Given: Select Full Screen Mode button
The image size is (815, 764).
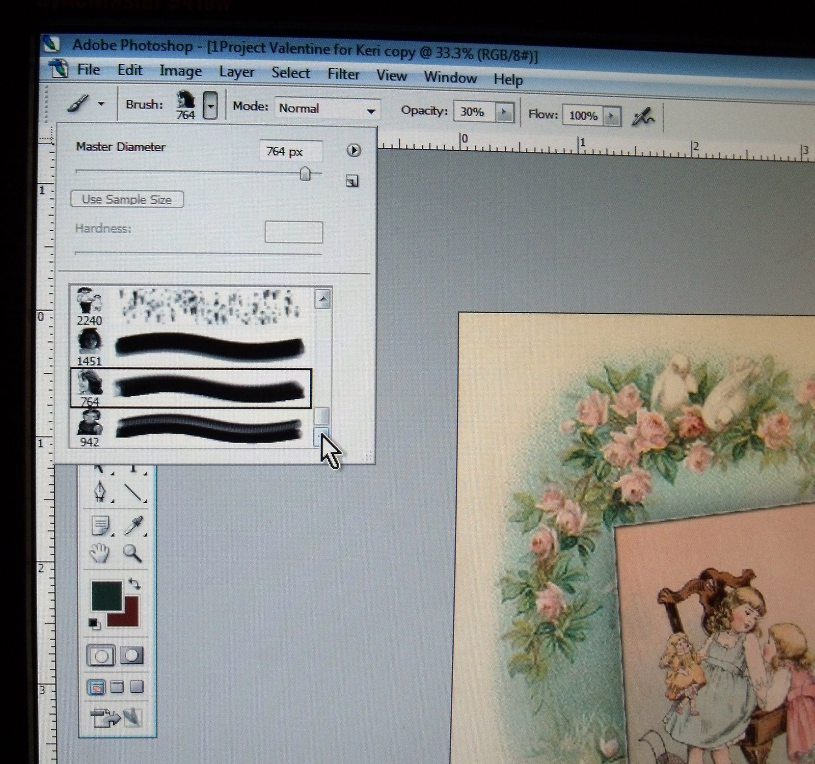Looking at the screenshot, I should point(137,687).
